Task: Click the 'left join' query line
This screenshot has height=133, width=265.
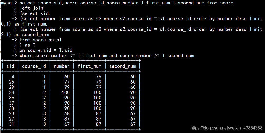Action: (x=32, y=8)
